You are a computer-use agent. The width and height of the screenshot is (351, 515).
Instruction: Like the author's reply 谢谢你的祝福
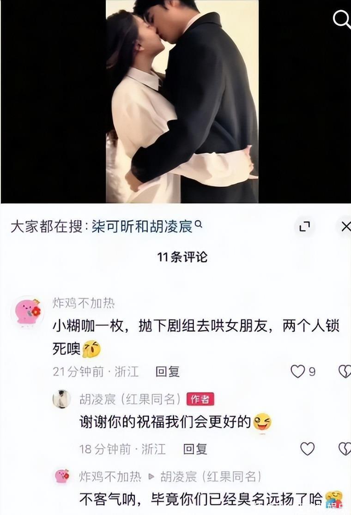coord(307,449)
